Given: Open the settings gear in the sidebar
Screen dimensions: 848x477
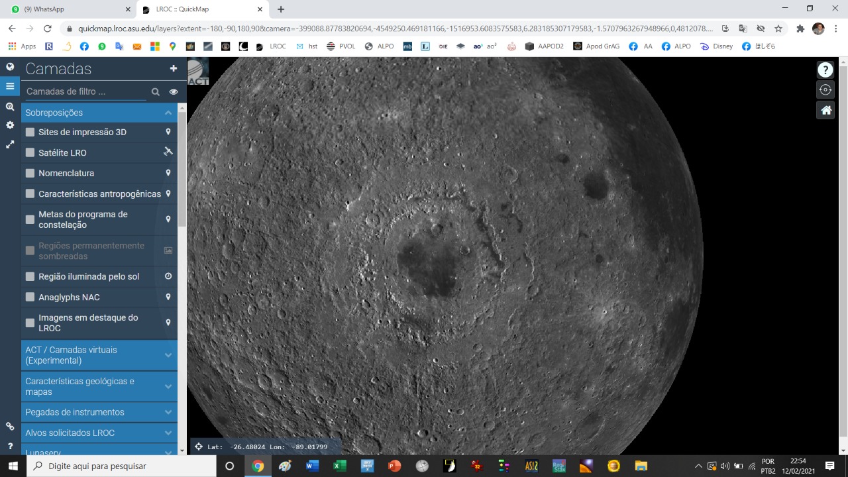Looking at the screenshot, I should tap(10, 125).
